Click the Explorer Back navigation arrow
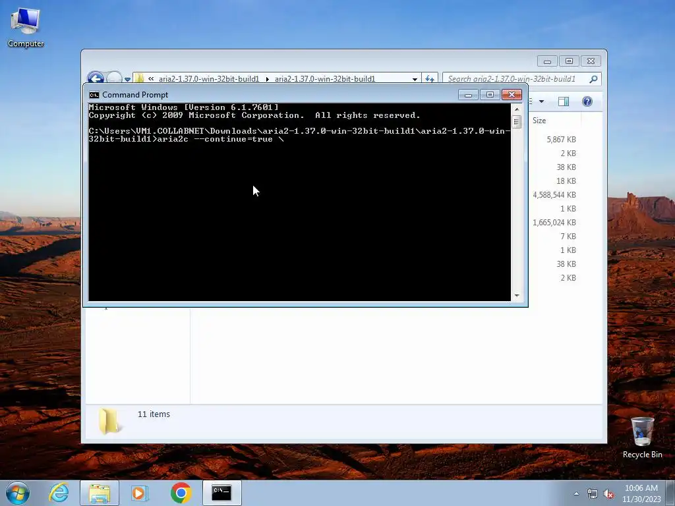The height and width of the screenshot is (506, 675). [96, 79]
